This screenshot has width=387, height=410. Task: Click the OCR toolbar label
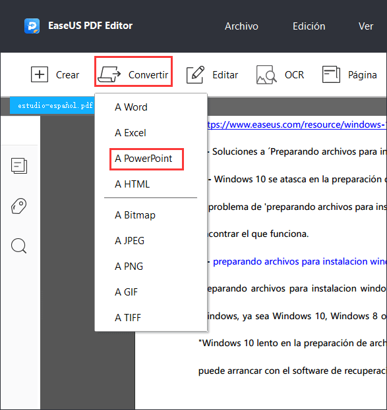294,75
